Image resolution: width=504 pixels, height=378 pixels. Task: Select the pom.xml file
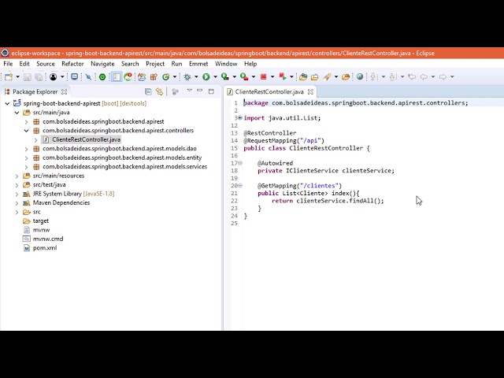coord(45,248)
